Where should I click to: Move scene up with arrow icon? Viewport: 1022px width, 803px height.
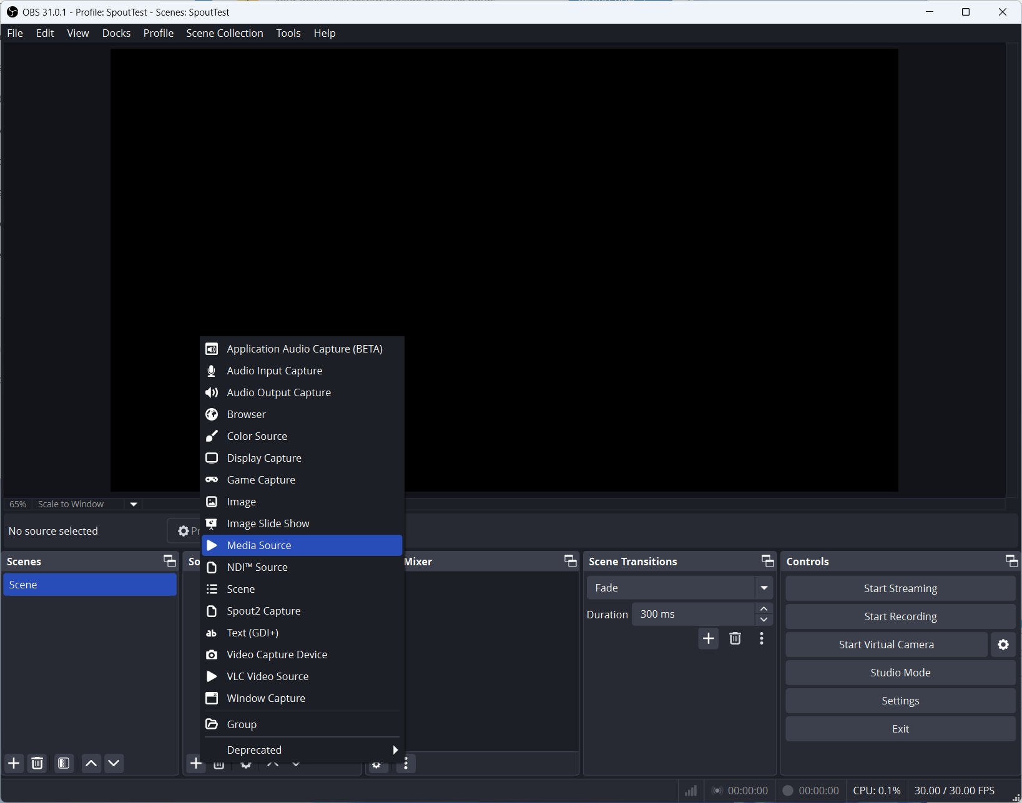tap(91, 763)
